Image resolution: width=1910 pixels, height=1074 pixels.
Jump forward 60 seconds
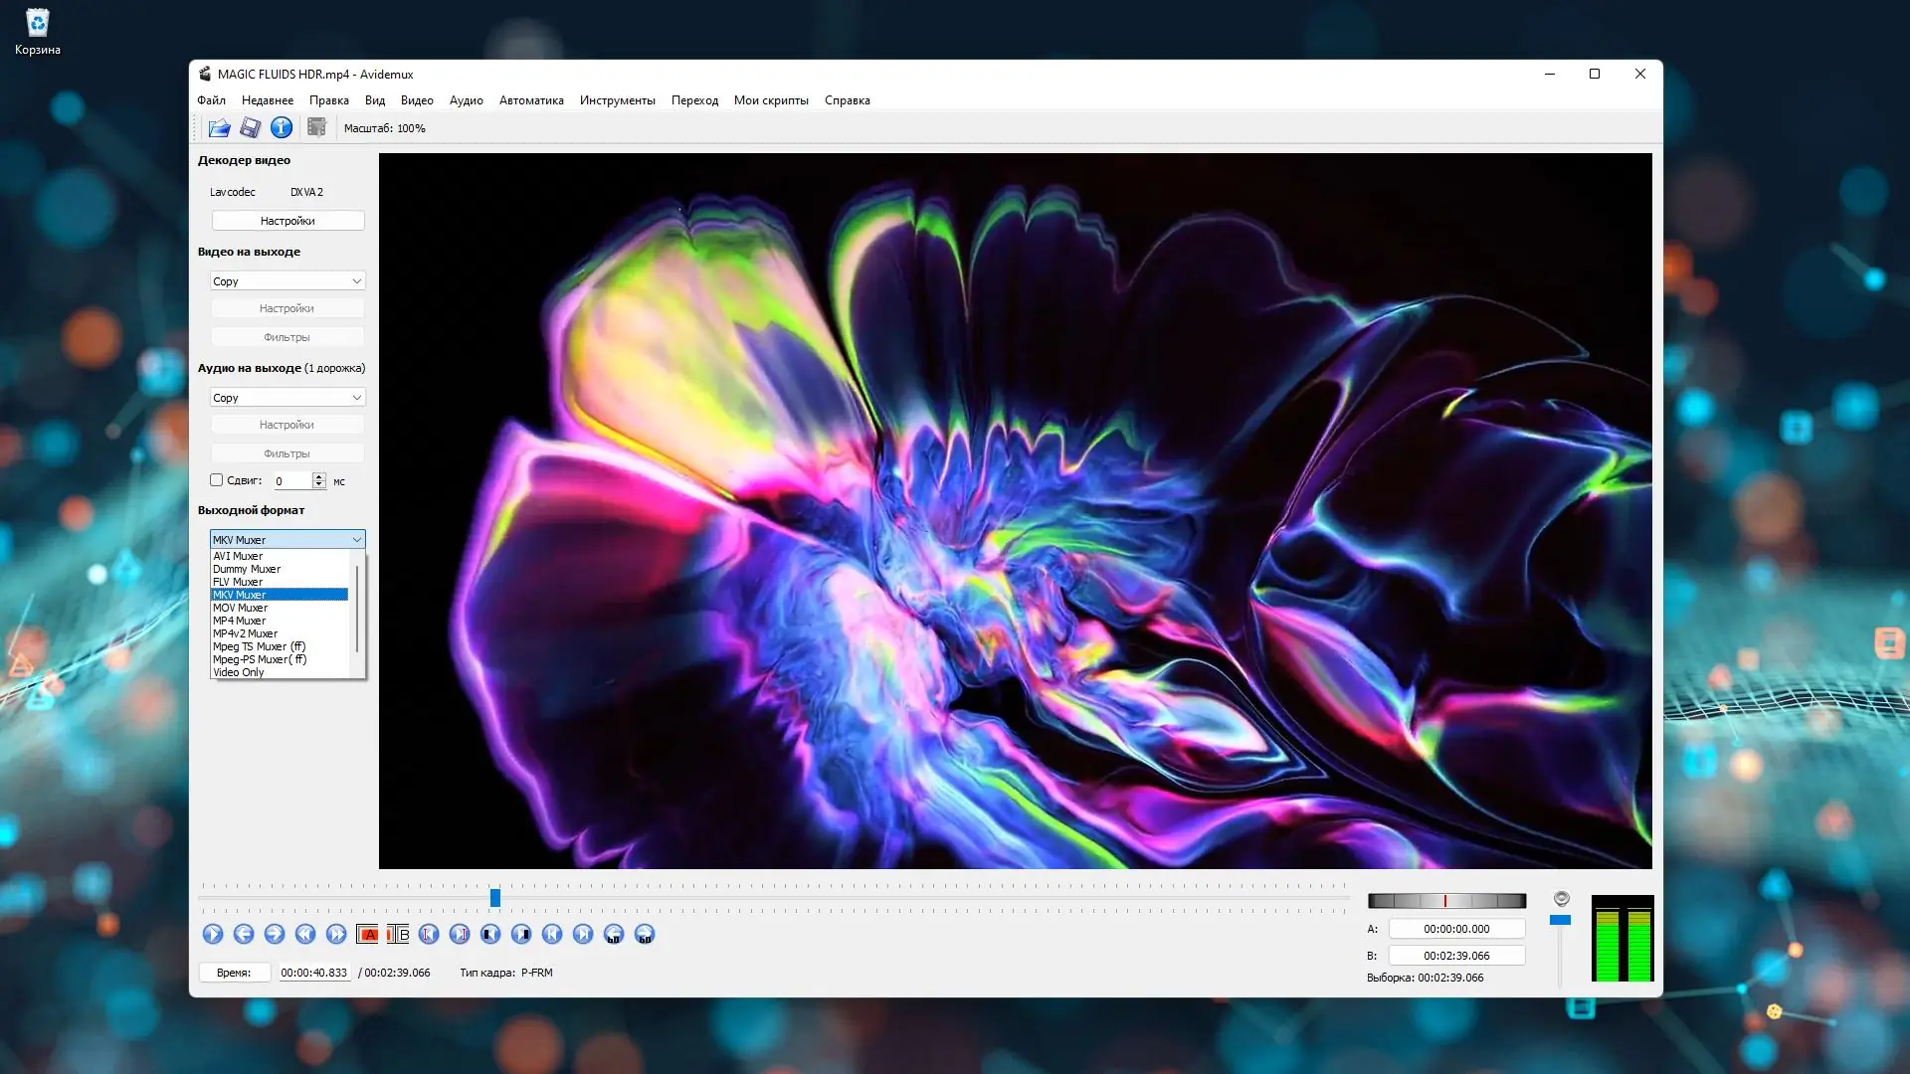645,934
